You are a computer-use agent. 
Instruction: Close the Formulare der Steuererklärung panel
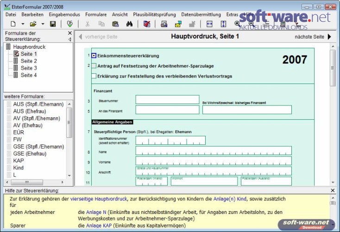point(70,33)
